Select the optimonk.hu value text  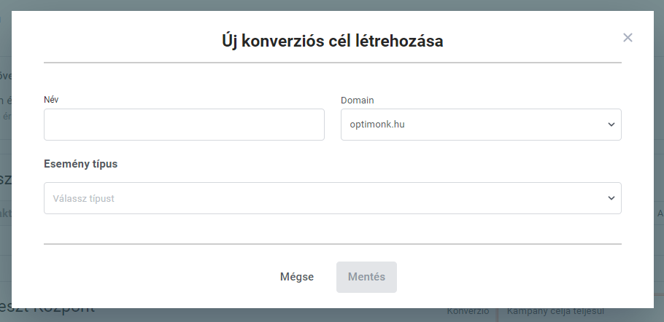(x=377, y=125)
